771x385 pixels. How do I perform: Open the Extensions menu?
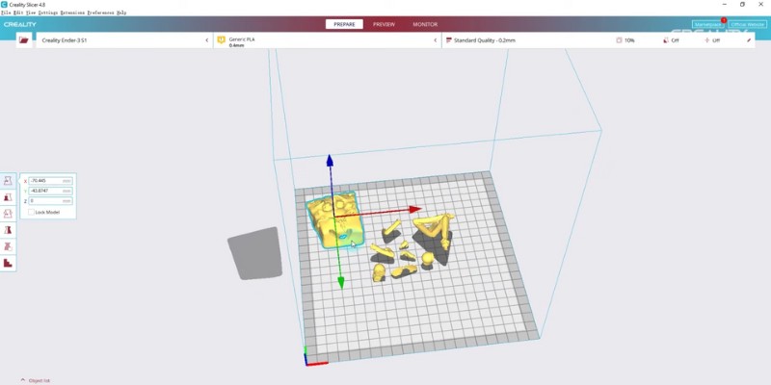point(73,13)
